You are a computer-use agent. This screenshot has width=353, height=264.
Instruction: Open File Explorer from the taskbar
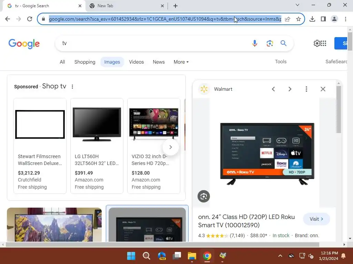pyautogui.click(x=192, y=256)
